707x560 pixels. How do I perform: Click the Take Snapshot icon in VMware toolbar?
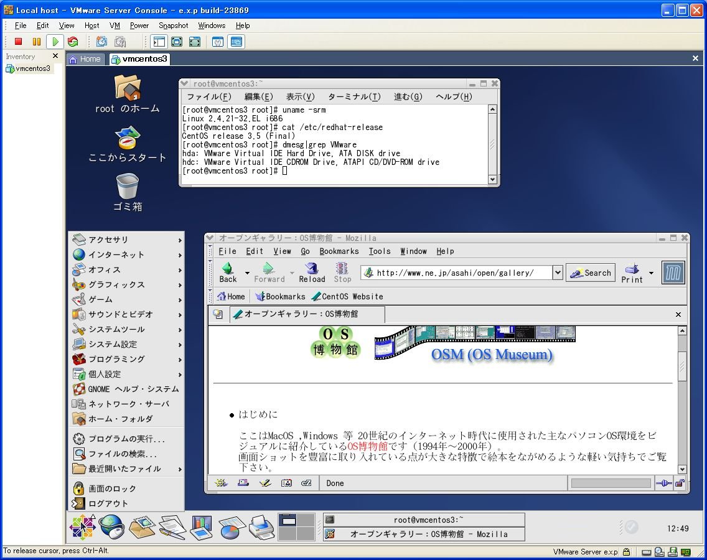click(x=102, y=42)
